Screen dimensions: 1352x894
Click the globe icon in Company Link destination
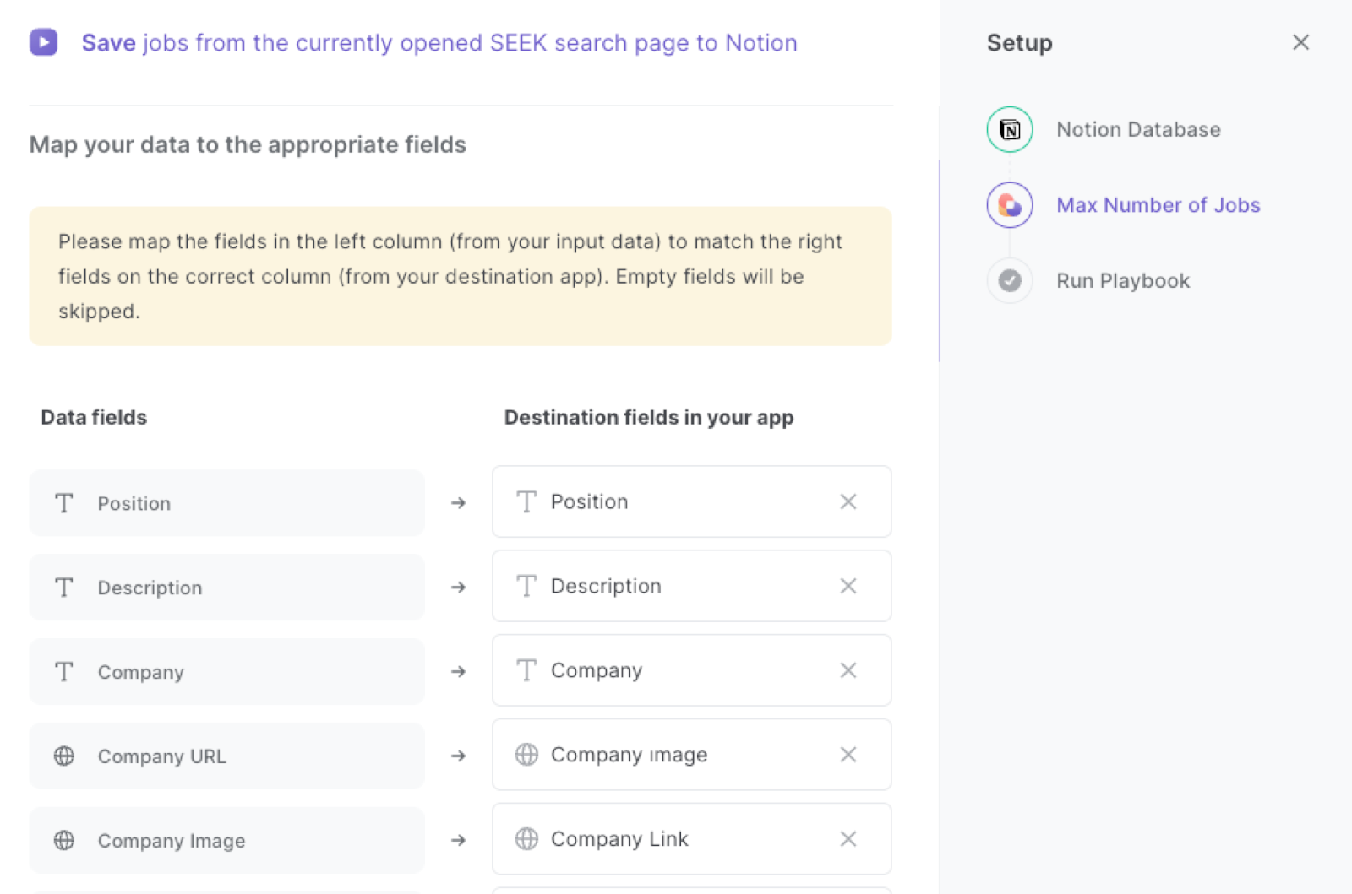(x=526, y=839)
